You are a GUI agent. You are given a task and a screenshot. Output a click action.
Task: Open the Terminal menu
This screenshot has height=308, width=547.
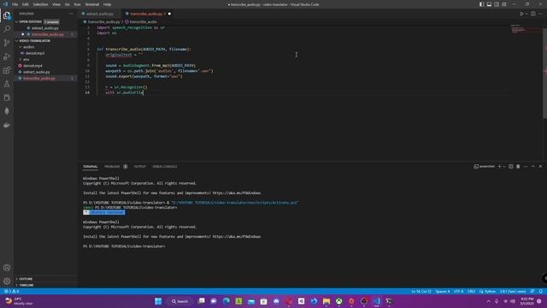coord(91,4)
